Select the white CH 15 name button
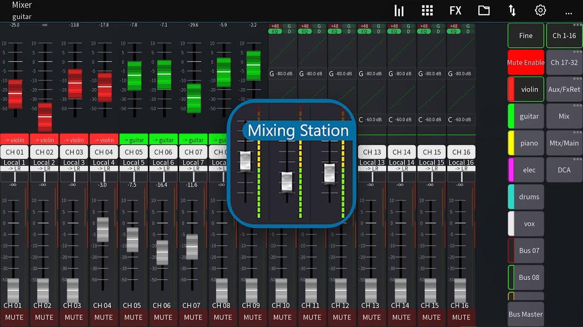Viewport: 583px width, 327px height. (431, 152)
